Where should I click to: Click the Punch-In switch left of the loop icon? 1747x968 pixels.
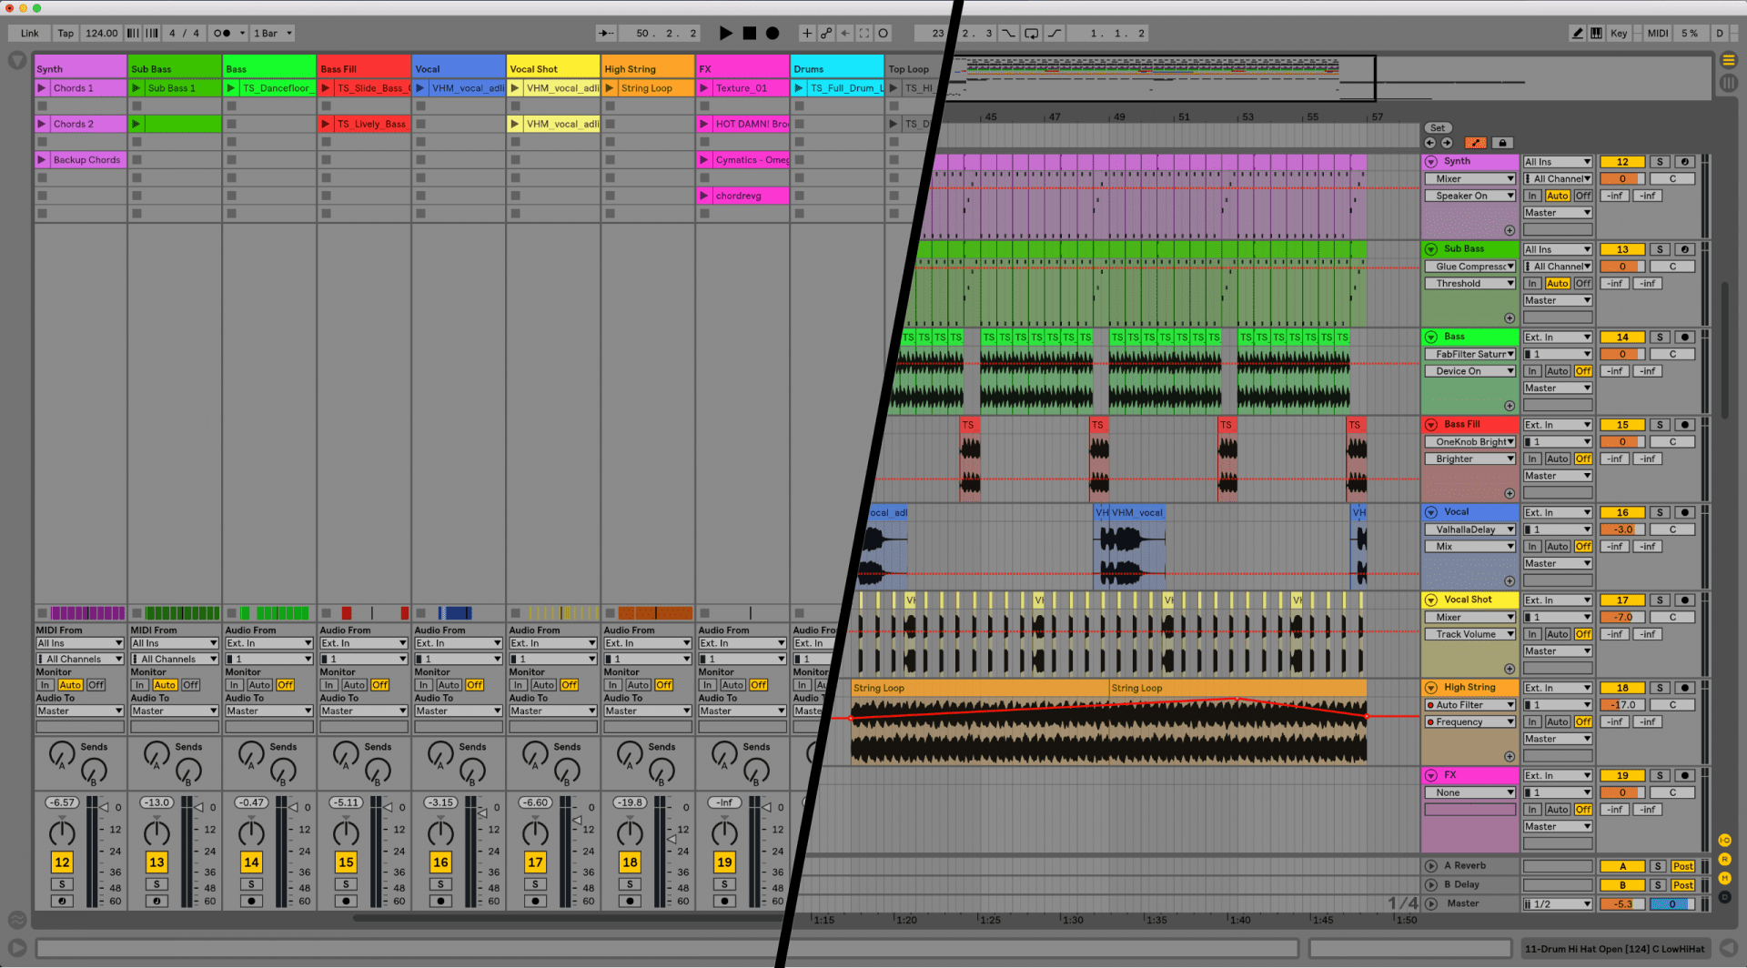(x=1007, y=33)
